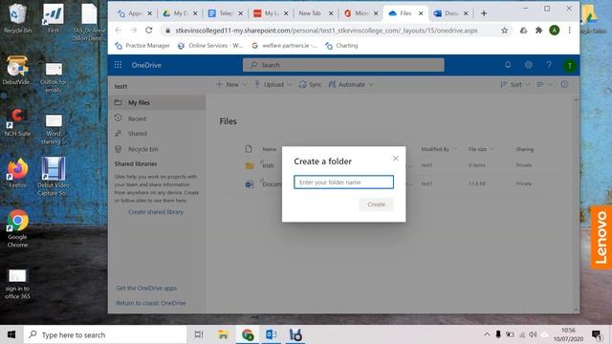Switch to the New Tab browser tab
The image size is (612, 344).
pos(310,13)
